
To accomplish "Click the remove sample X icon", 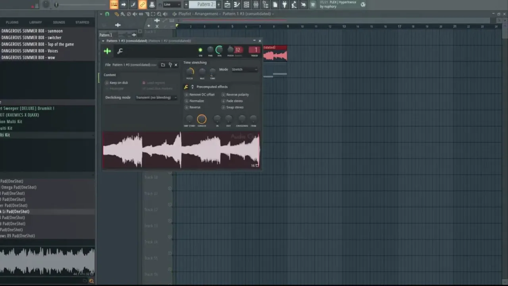I will (x=176, y=65).
